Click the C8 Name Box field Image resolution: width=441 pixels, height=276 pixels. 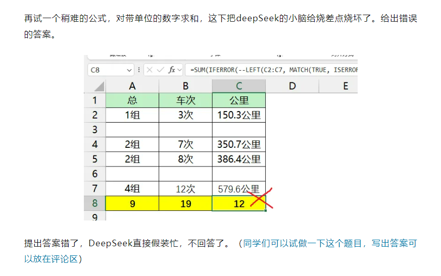pyautogui.click(x=111, y=70)
